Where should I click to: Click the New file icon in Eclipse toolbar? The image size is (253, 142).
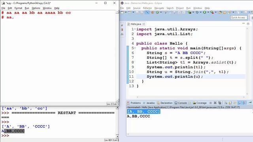(122, 12)
